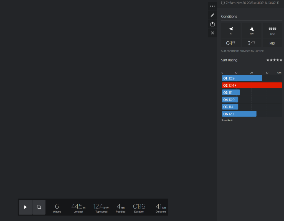
Task: Click the 01:16 Duration stat
Action: pyautogui.click(x=139, y=208)
